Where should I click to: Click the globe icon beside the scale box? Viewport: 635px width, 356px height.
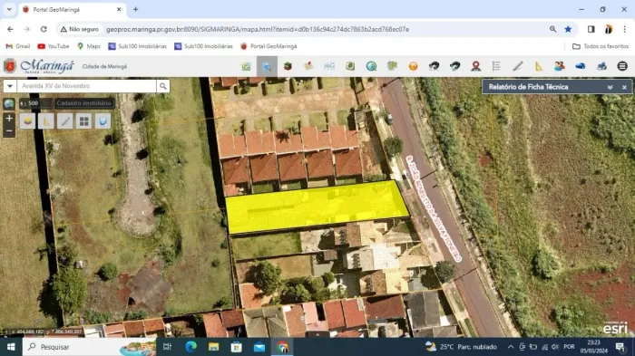pos(9,103)
